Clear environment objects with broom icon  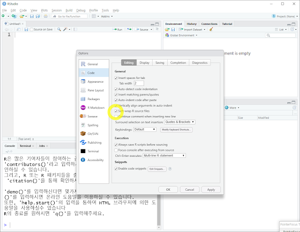211,30
